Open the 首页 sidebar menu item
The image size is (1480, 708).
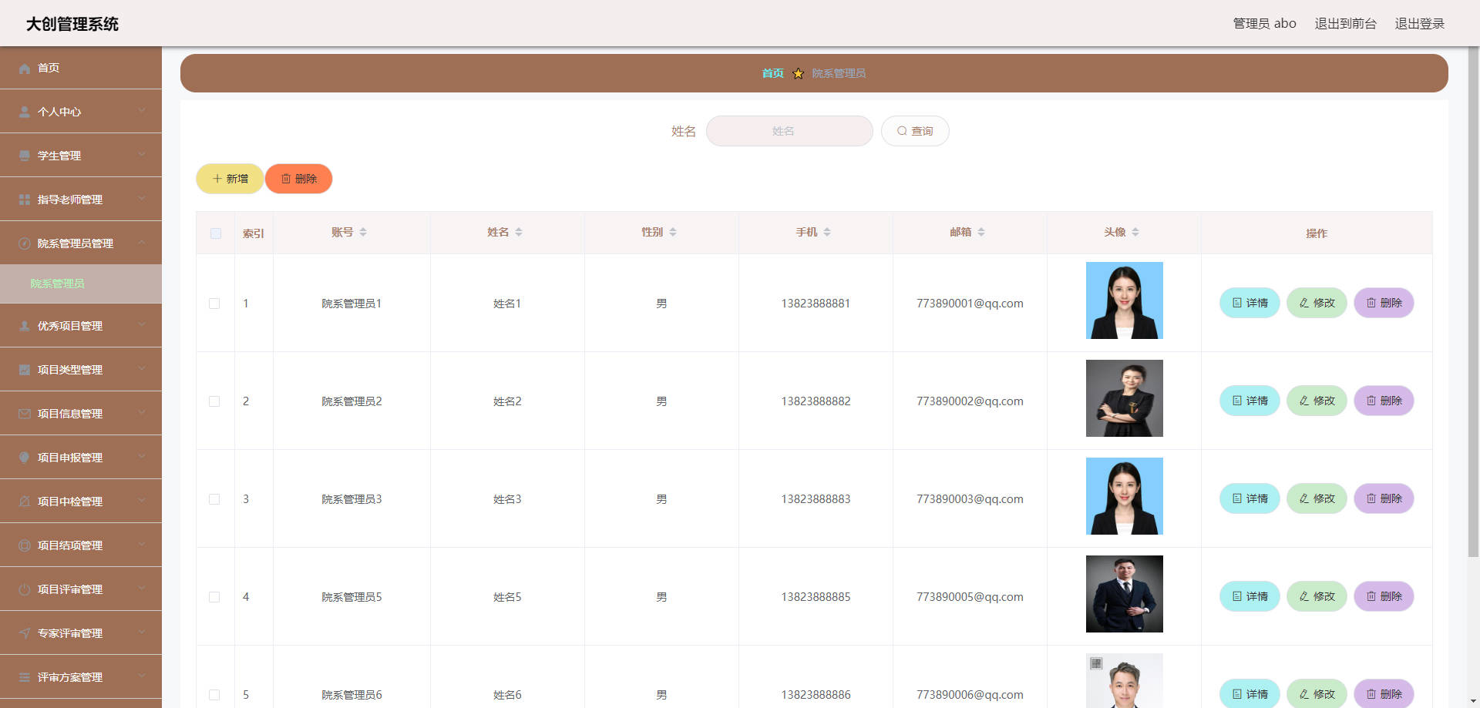pos(81,68)
